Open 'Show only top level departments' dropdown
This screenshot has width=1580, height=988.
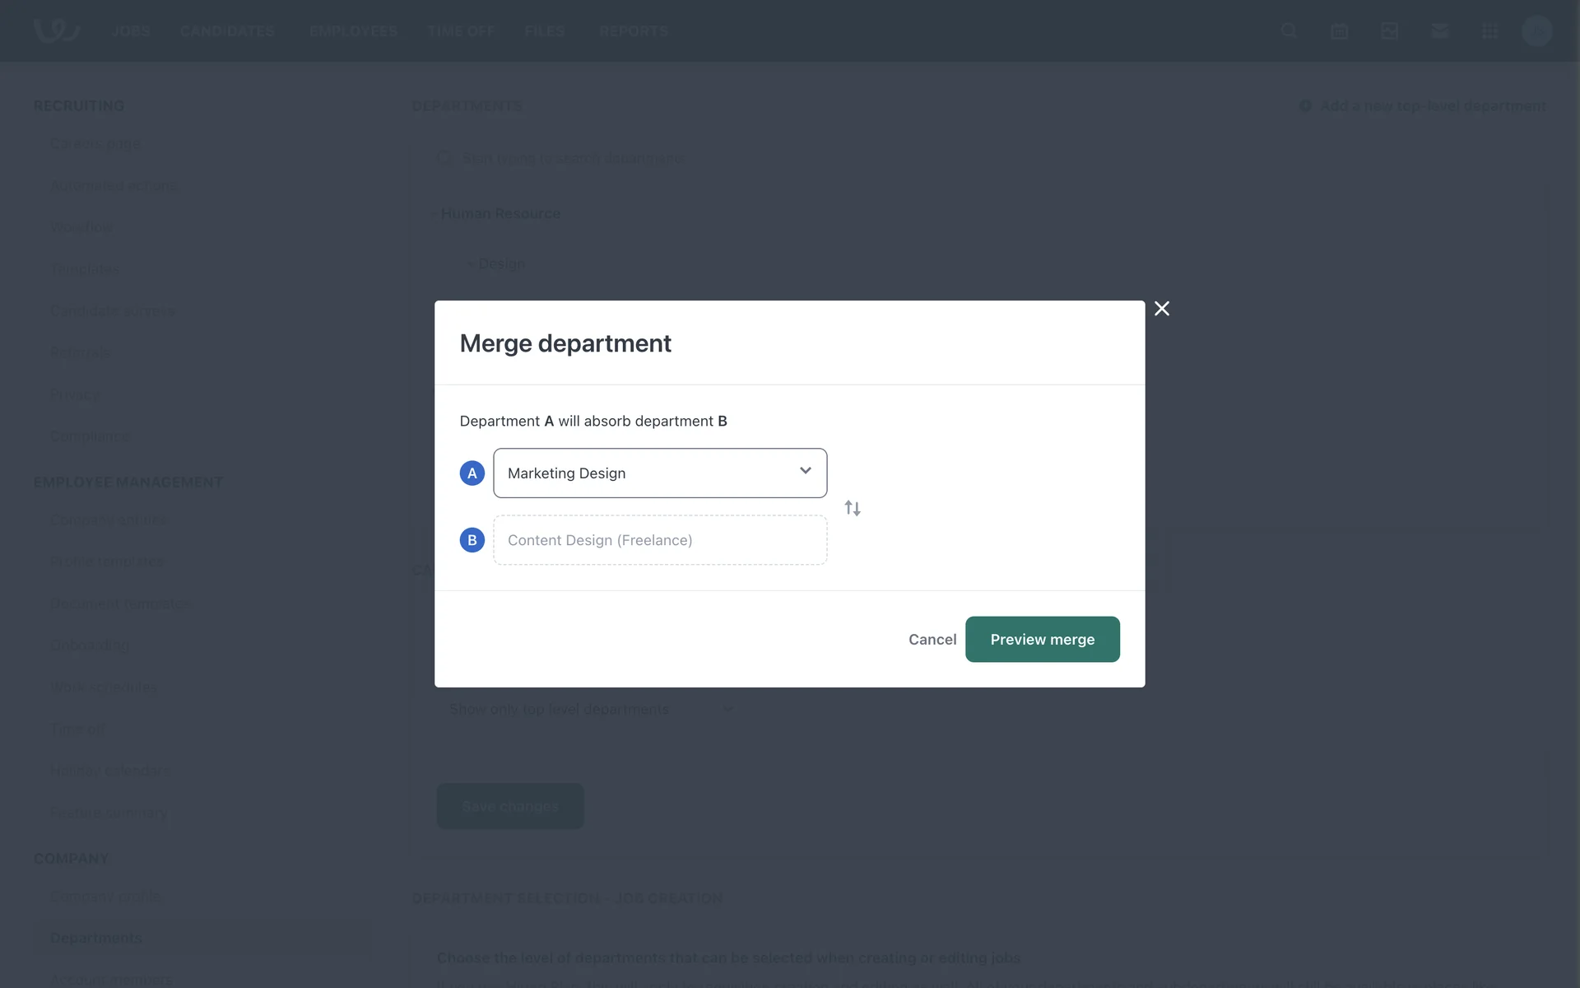[x=589, y=709]
